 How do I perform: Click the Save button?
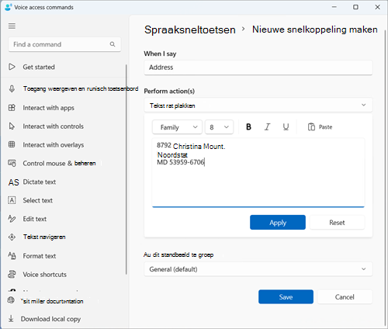tap(286, 296)
